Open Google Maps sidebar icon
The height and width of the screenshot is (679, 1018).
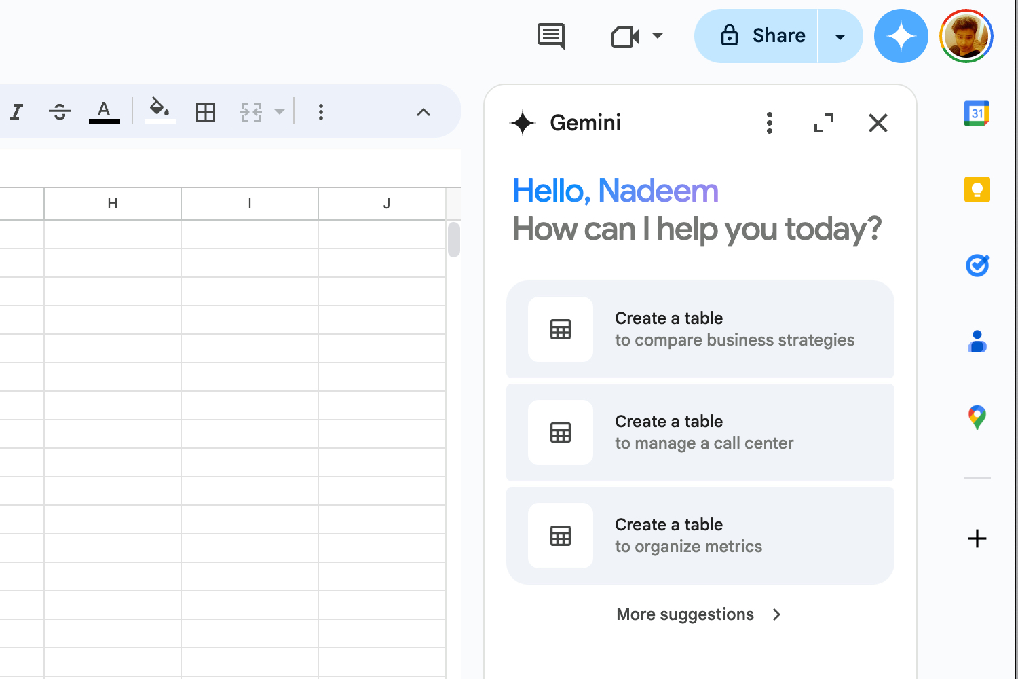977,418
